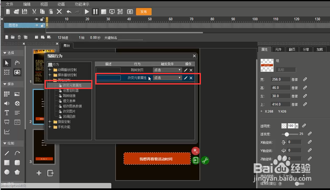The height and width of the screenshot is (190, 330).
Task: Click the delete layer trash icon
Action: tap(19, 37)
